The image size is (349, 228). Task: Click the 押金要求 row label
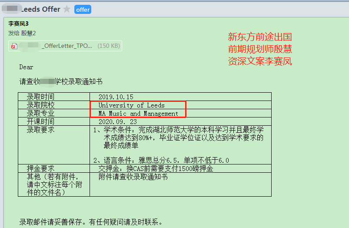tap(40, 168)
